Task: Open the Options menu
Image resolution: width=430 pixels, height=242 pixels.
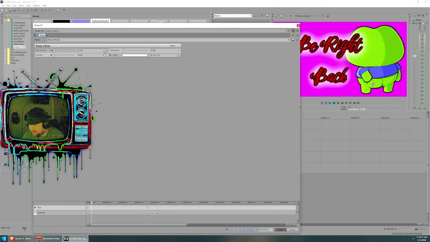Action: [36, 5]
